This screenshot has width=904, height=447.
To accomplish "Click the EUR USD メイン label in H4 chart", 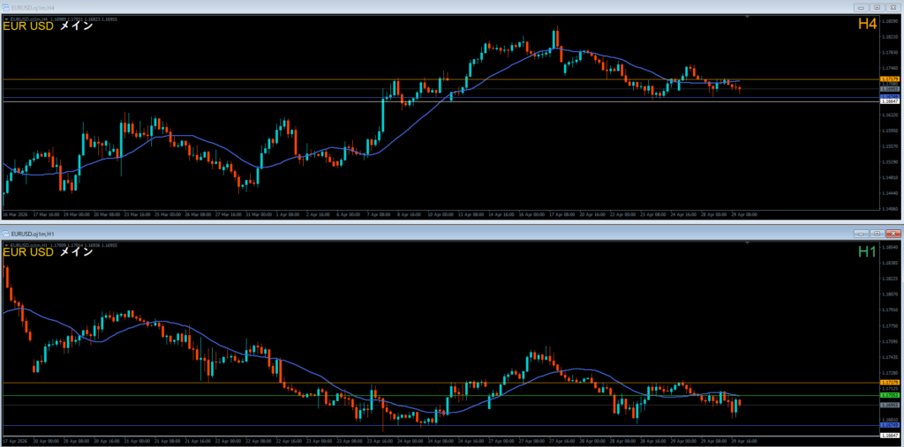I will pos(49,26).
